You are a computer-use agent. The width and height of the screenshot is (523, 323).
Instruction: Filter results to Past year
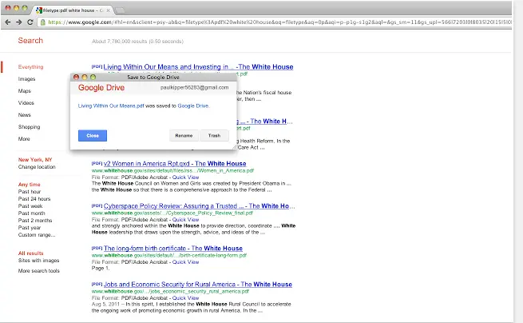coord(30,228)
